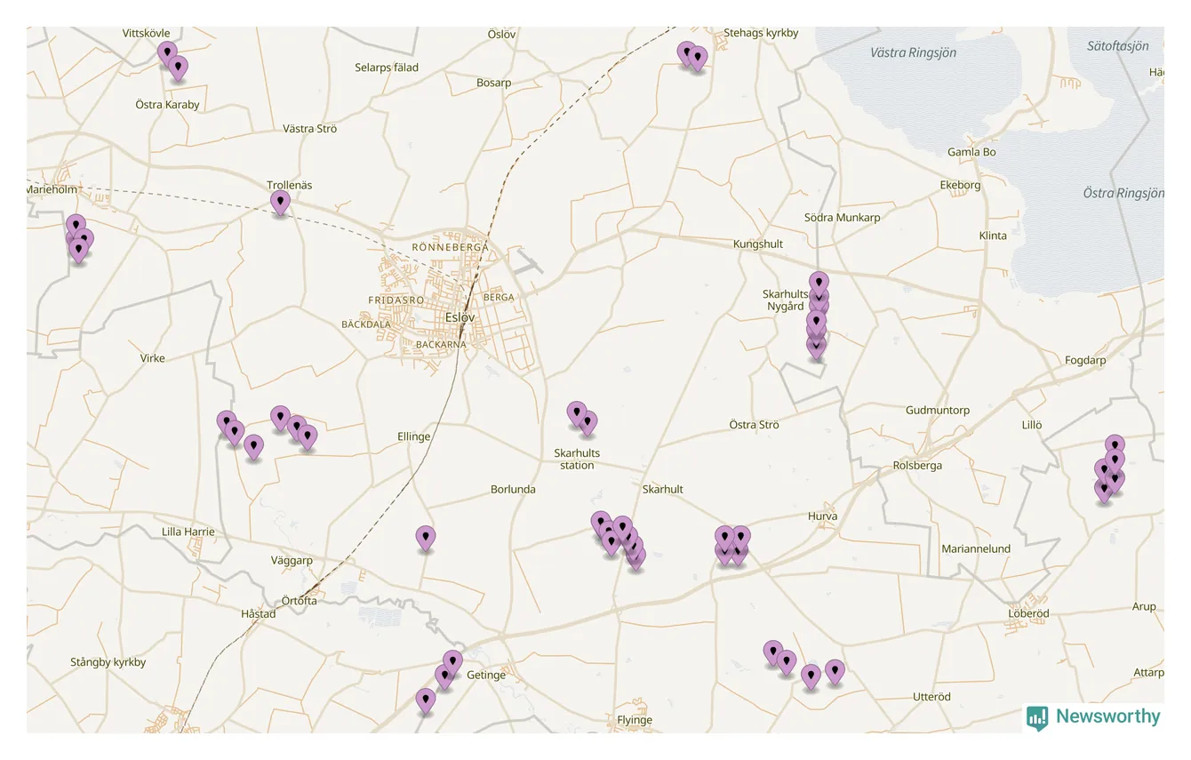Click the Eslöv town label
Viewport: 1191px width, 760px height.
click(460, 317)
